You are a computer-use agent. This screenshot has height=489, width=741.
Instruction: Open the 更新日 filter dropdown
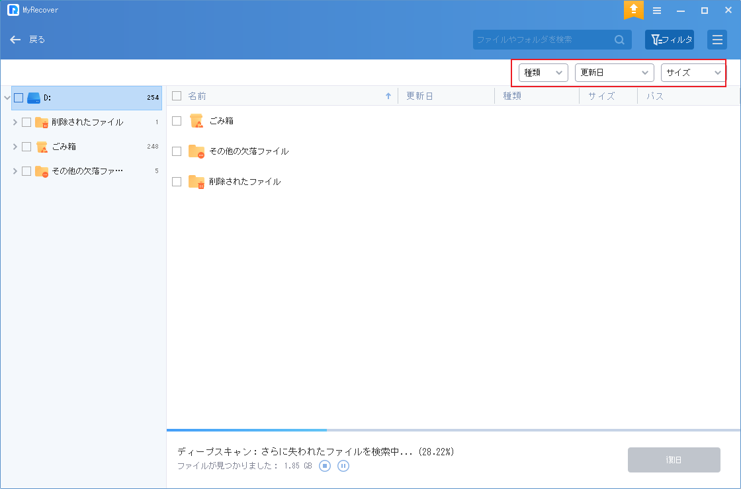coord(614,73)
